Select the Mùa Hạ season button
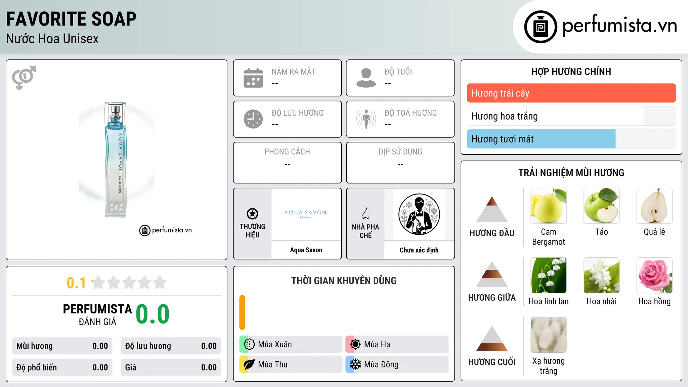This screenshot has height=387, width=688. click(x=397, y=344)
